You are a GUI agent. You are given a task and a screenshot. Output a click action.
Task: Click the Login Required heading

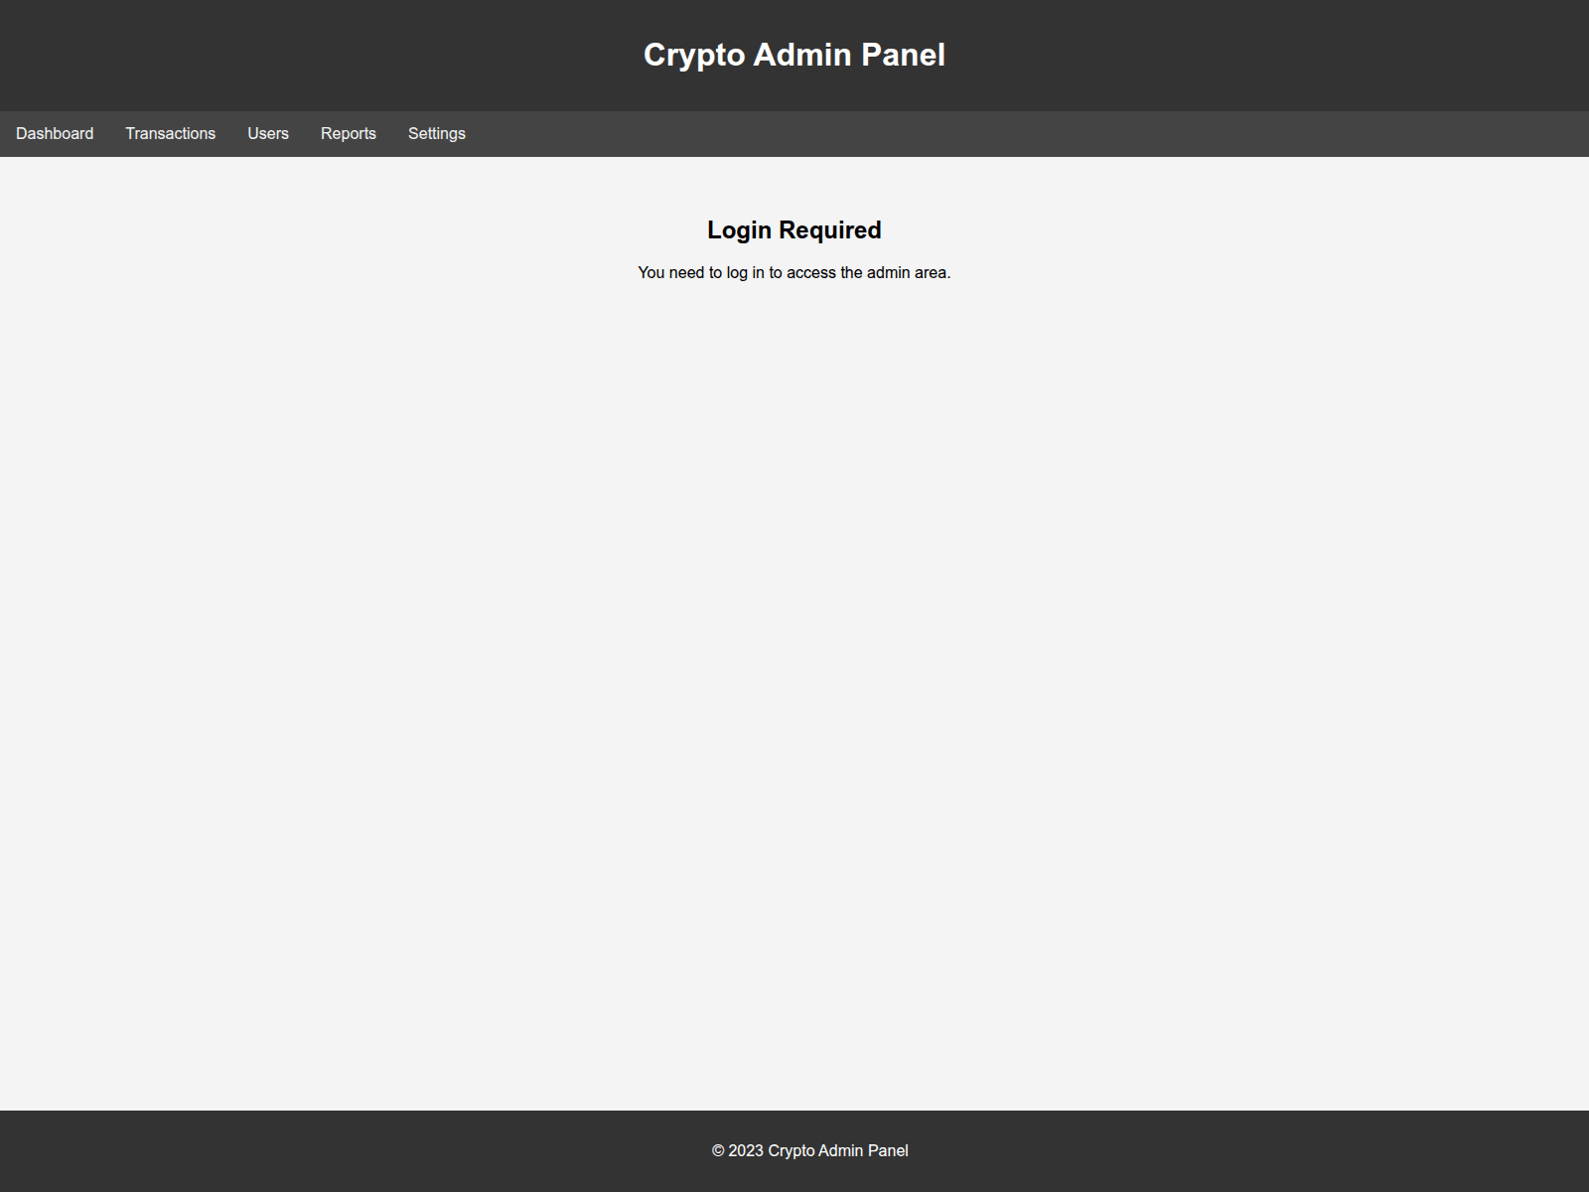pos(794,229)
